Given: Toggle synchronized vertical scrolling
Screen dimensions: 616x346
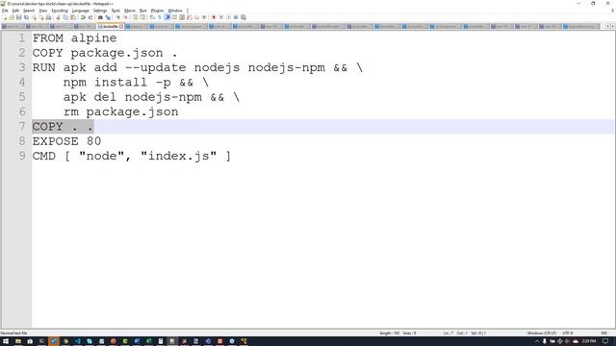Looking at the screenshot, I should (135, 17).
